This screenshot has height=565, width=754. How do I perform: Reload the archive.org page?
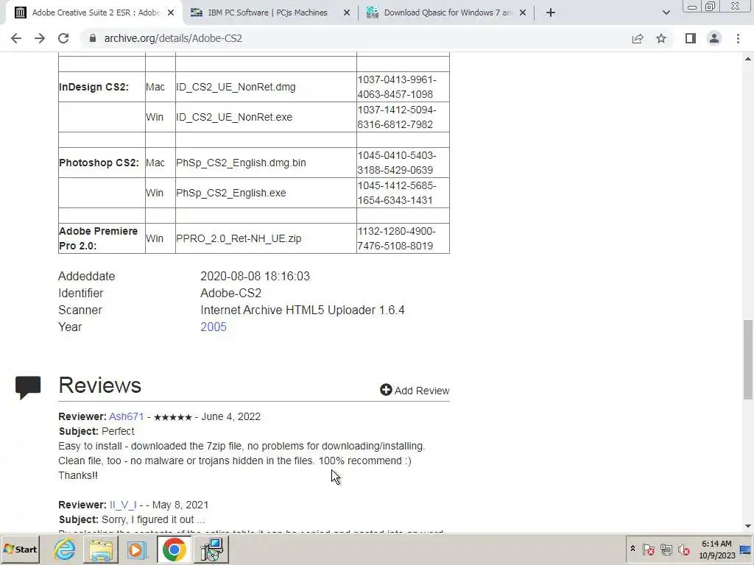click(63, 38)
